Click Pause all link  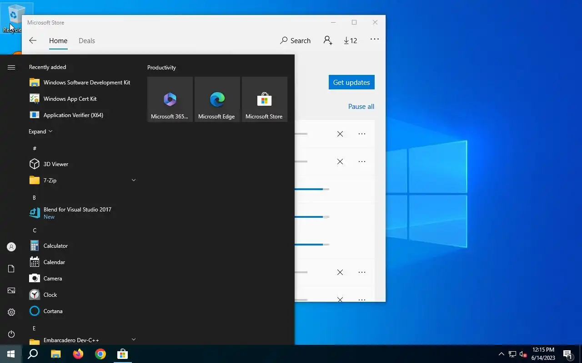click(361, 107)
